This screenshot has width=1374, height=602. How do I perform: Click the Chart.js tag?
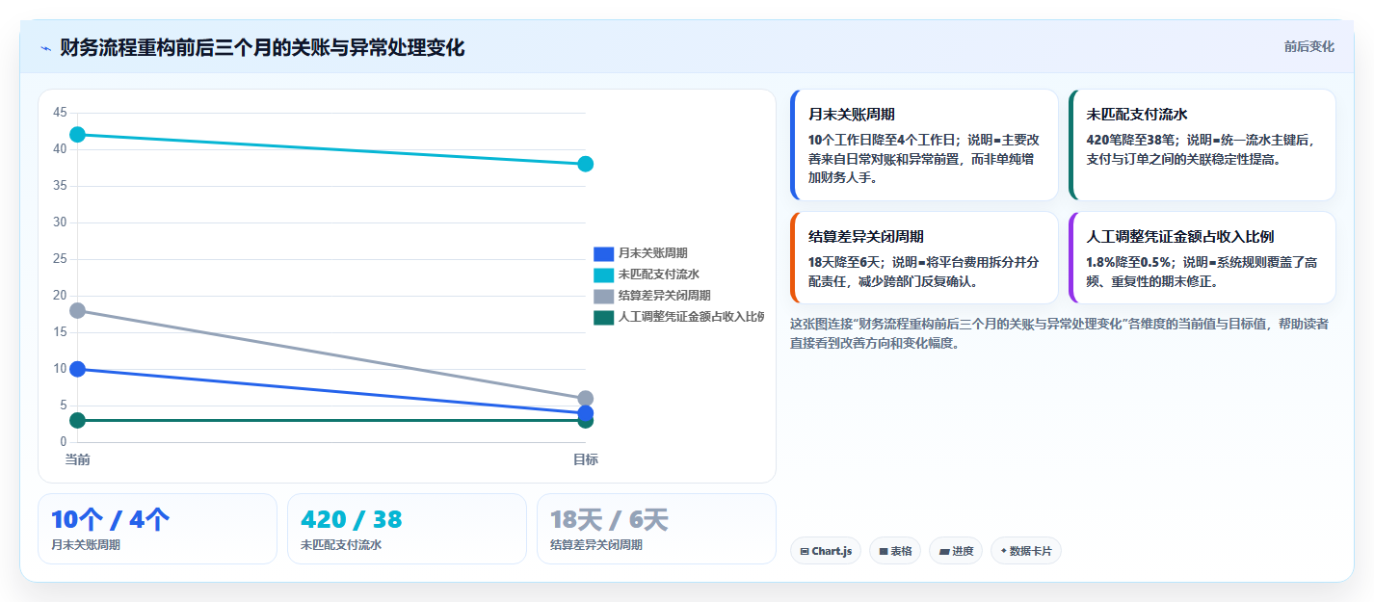(826, 551)
